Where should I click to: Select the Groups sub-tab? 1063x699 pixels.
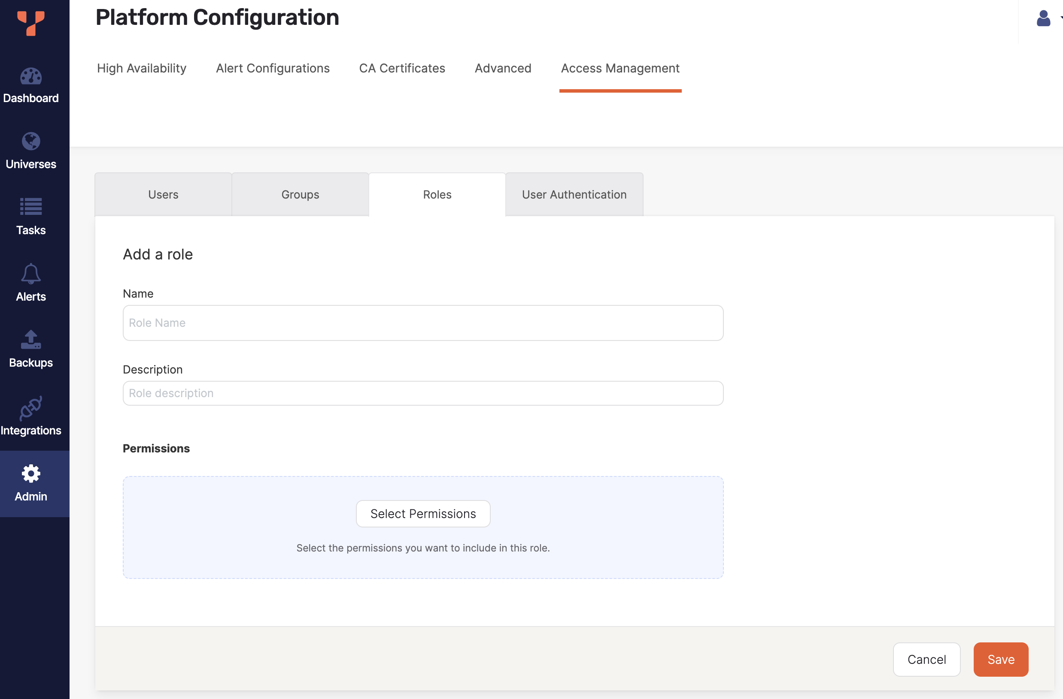pos(300,195)
